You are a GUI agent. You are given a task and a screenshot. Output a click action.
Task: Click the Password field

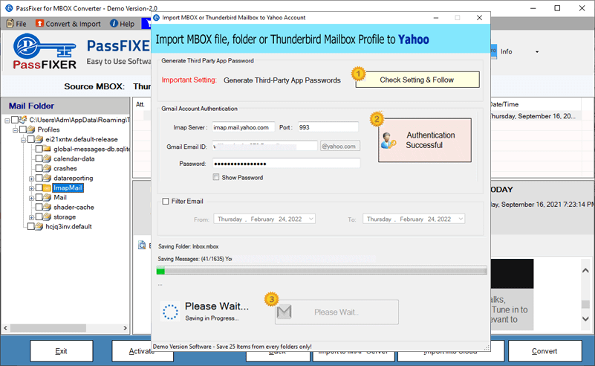[286, 164]
